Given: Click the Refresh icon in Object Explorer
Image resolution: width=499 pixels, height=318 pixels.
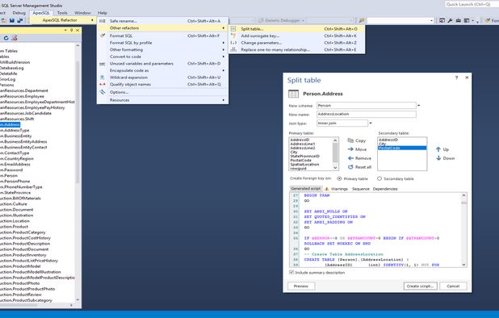Looking at the screenshot, I should (x=6, y=38).
